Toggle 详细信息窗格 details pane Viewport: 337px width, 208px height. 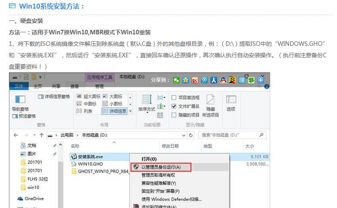54,96
